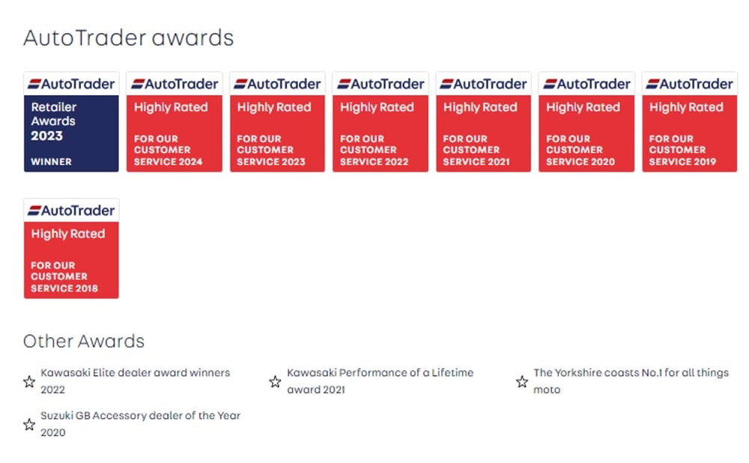Select the Customer Service 2023 award badge
This screenshot has width=749, height=463.
point(278,122)
